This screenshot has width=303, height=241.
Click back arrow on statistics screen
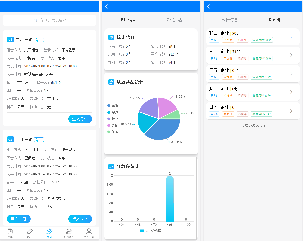click(107, 7)
